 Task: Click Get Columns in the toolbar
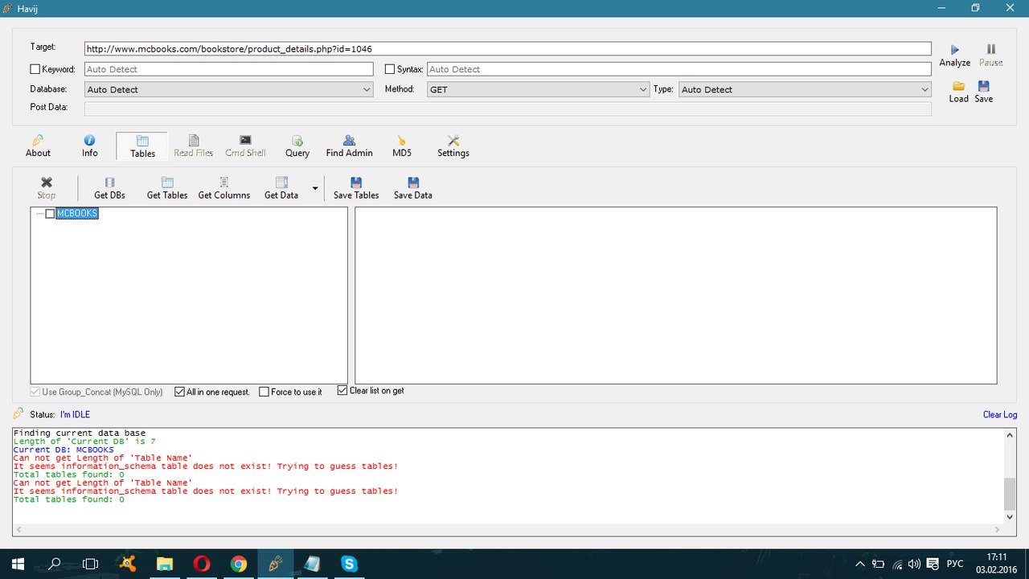[224, 189]
